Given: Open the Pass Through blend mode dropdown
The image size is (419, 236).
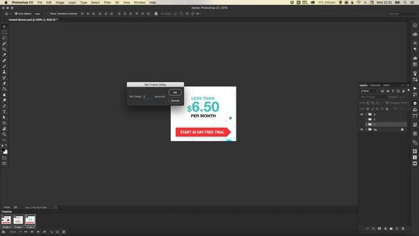Looking at the screenshot, I should point(373,97).
